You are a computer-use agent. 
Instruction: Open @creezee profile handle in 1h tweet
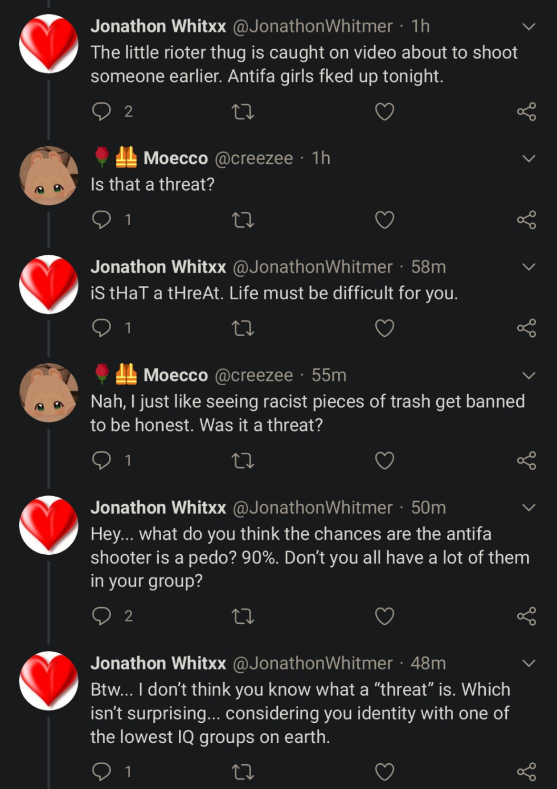[254, 158]
